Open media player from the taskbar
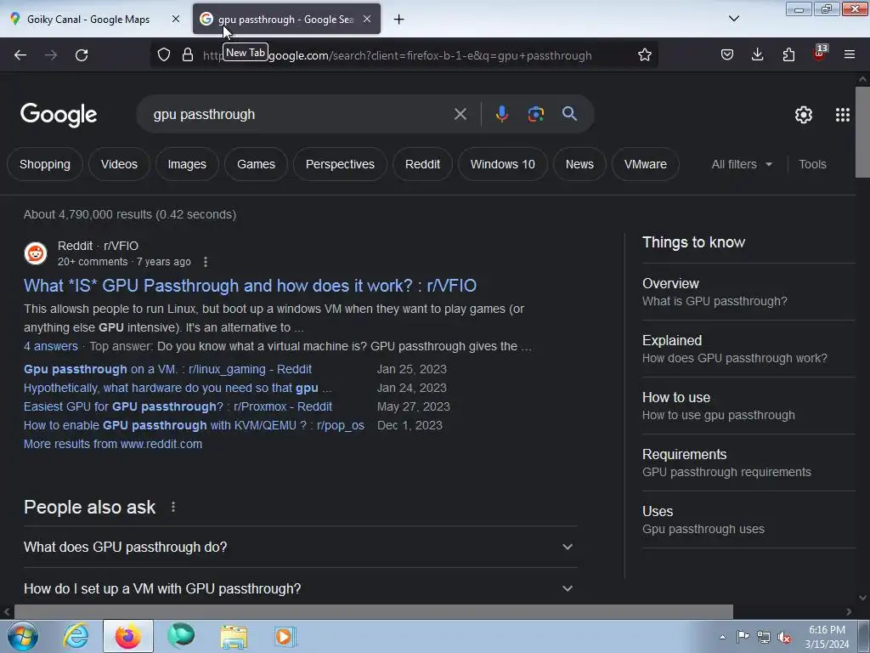 pos(285,636)
